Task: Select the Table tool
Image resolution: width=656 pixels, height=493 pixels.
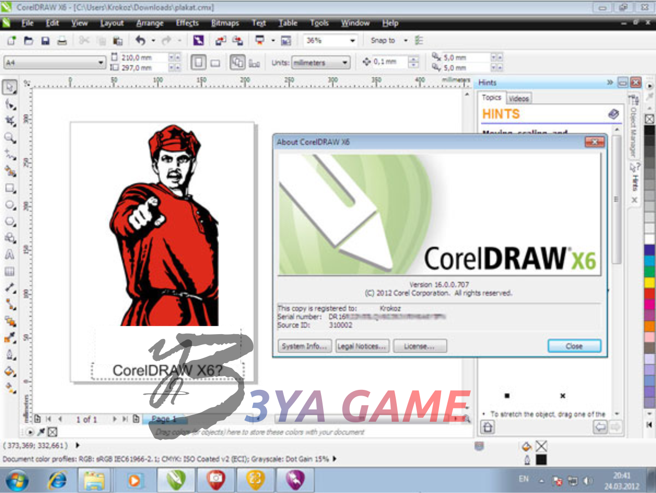Action: [x=10, y=271]
